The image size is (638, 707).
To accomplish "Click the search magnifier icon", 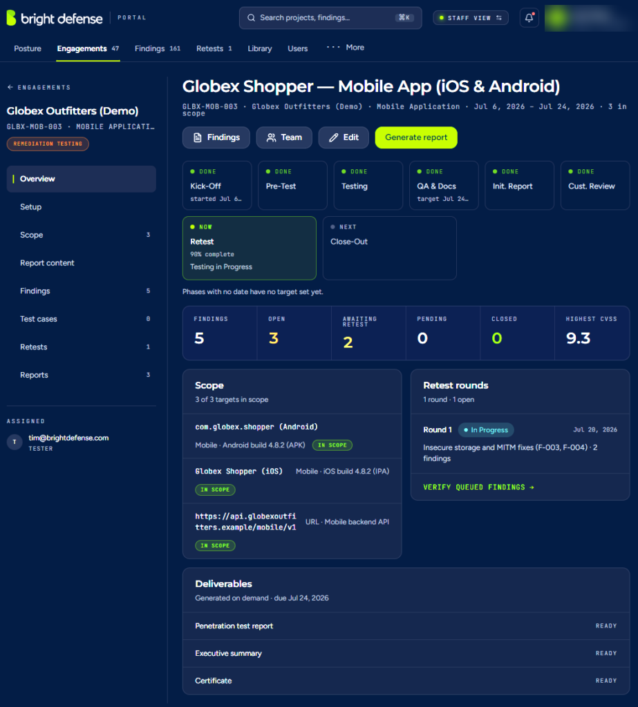I will (251, 17).
